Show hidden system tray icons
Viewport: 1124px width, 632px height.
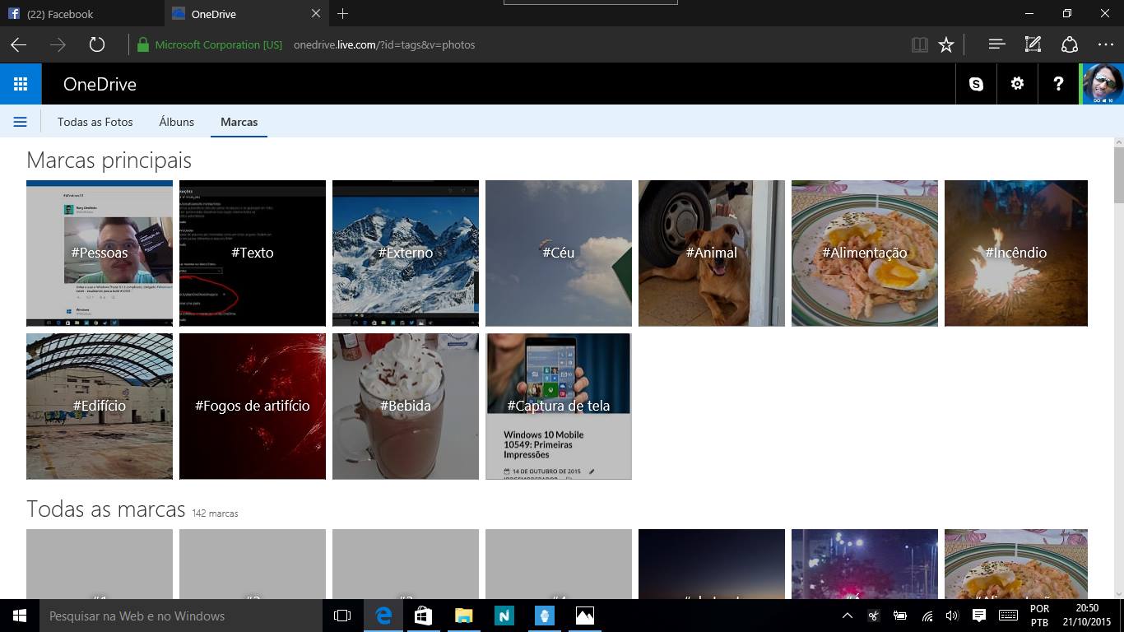[x=847, y=616]
